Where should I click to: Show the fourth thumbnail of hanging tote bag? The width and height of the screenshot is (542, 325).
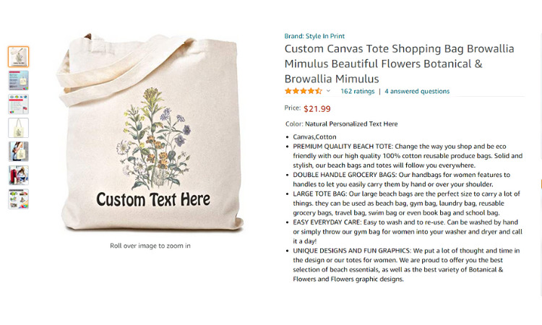point(19,128)
